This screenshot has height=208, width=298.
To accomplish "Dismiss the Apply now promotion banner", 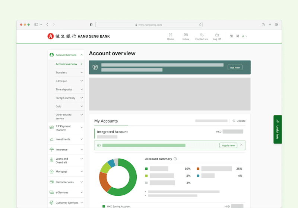I will click(x=241, y=145).
